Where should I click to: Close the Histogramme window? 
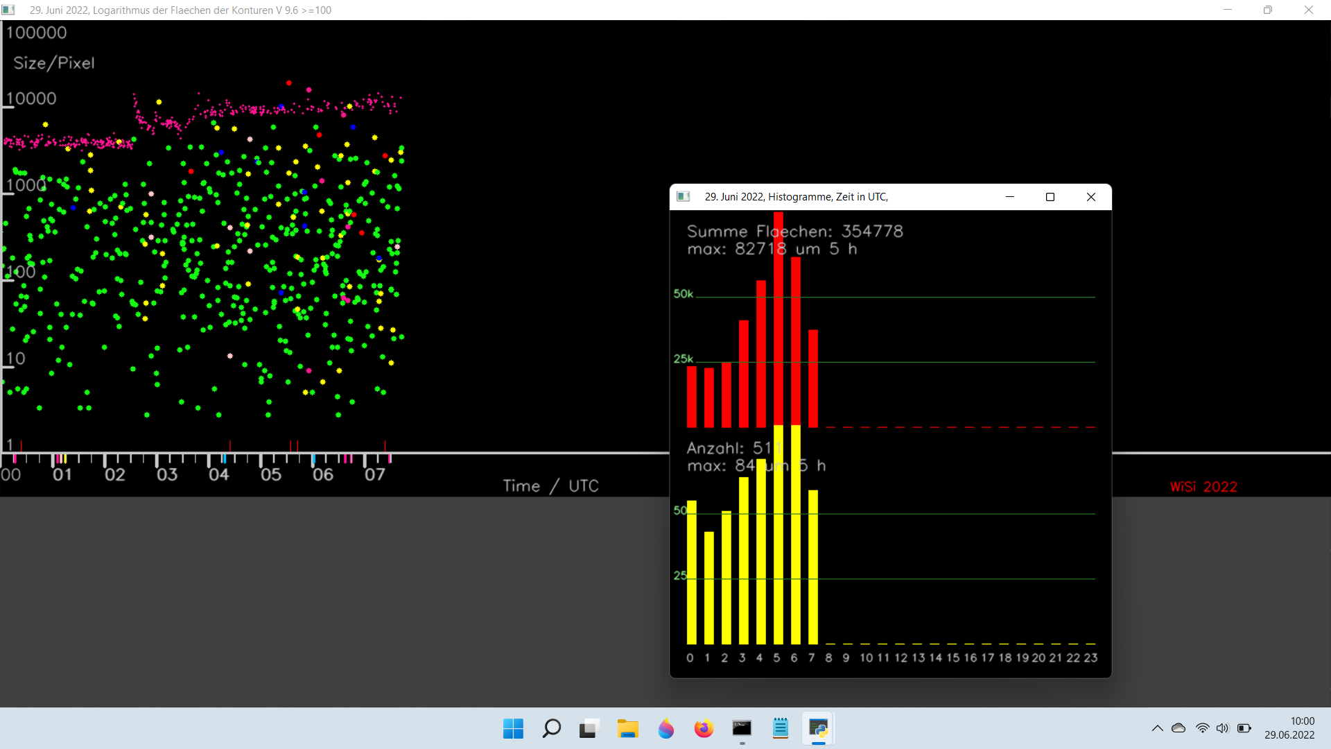pyautogui.click(x=1091, y=197)
